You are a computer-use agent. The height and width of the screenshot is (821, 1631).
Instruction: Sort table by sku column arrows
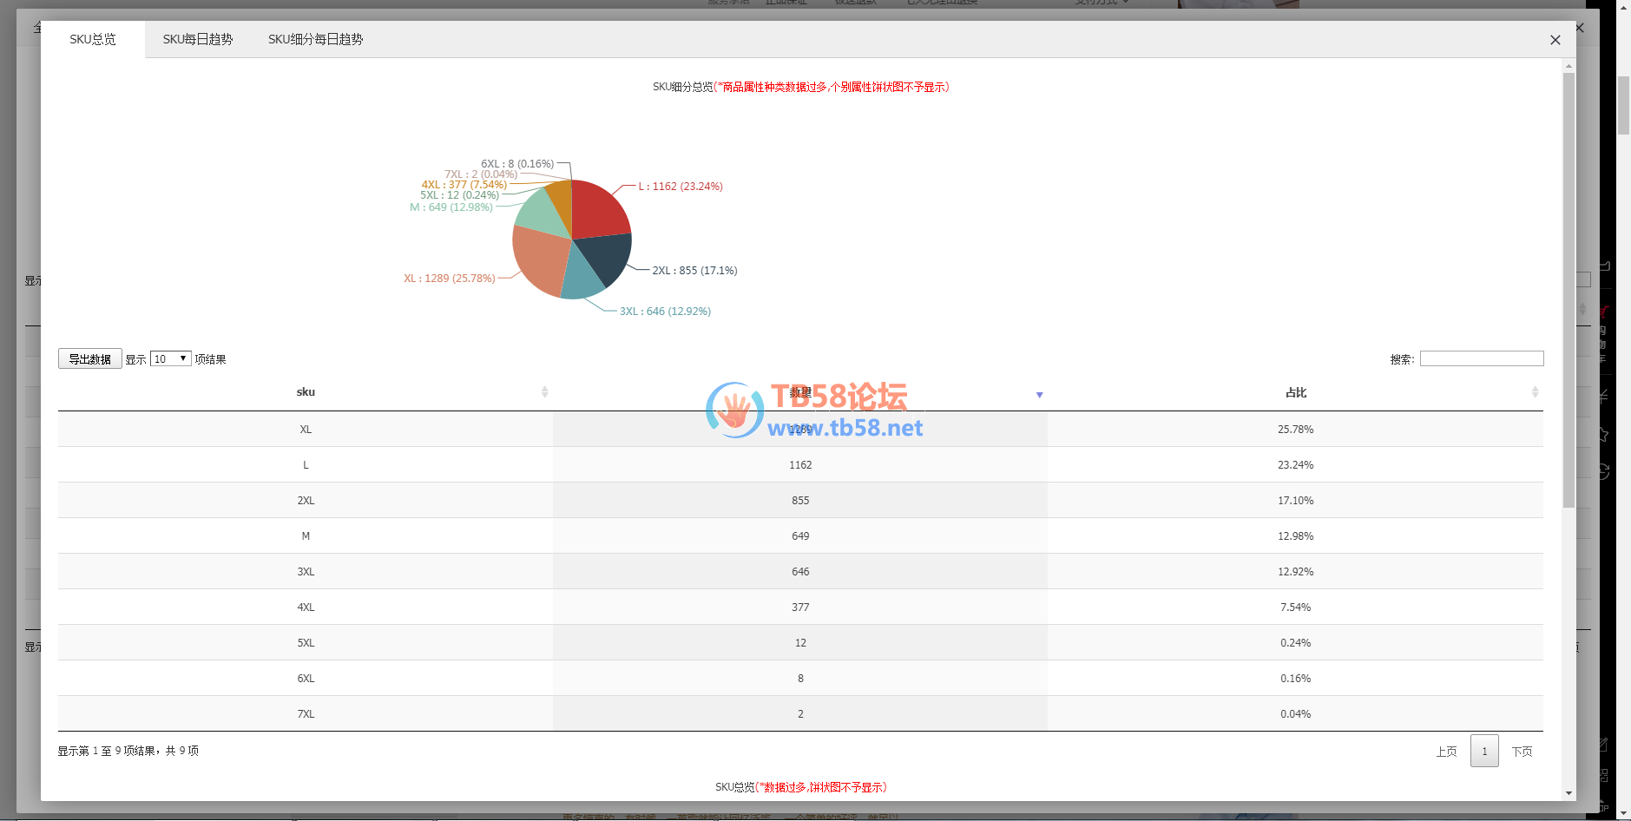click(544, 392)
